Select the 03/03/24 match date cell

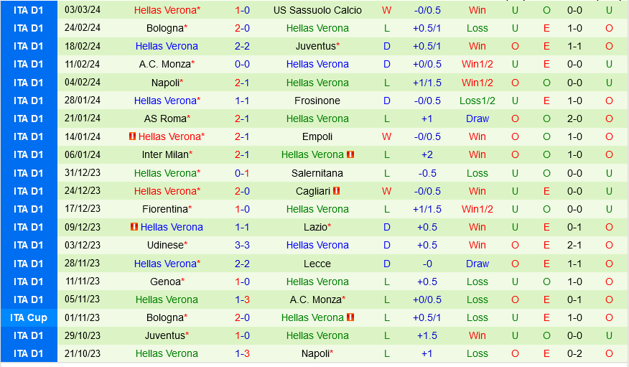coord(83,10)
